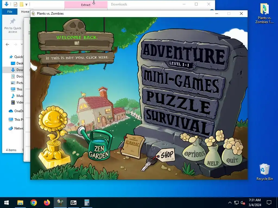Open the quick access toolbar dropdown arrow

[26, 4]
